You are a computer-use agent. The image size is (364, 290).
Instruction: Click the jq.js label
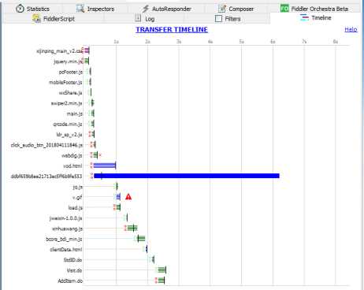tap(77, 187)
